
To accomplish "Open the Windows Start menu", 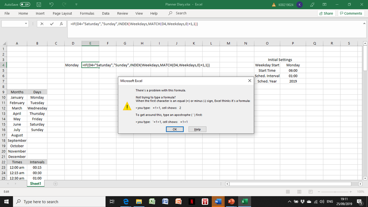I will click(6, 201).
